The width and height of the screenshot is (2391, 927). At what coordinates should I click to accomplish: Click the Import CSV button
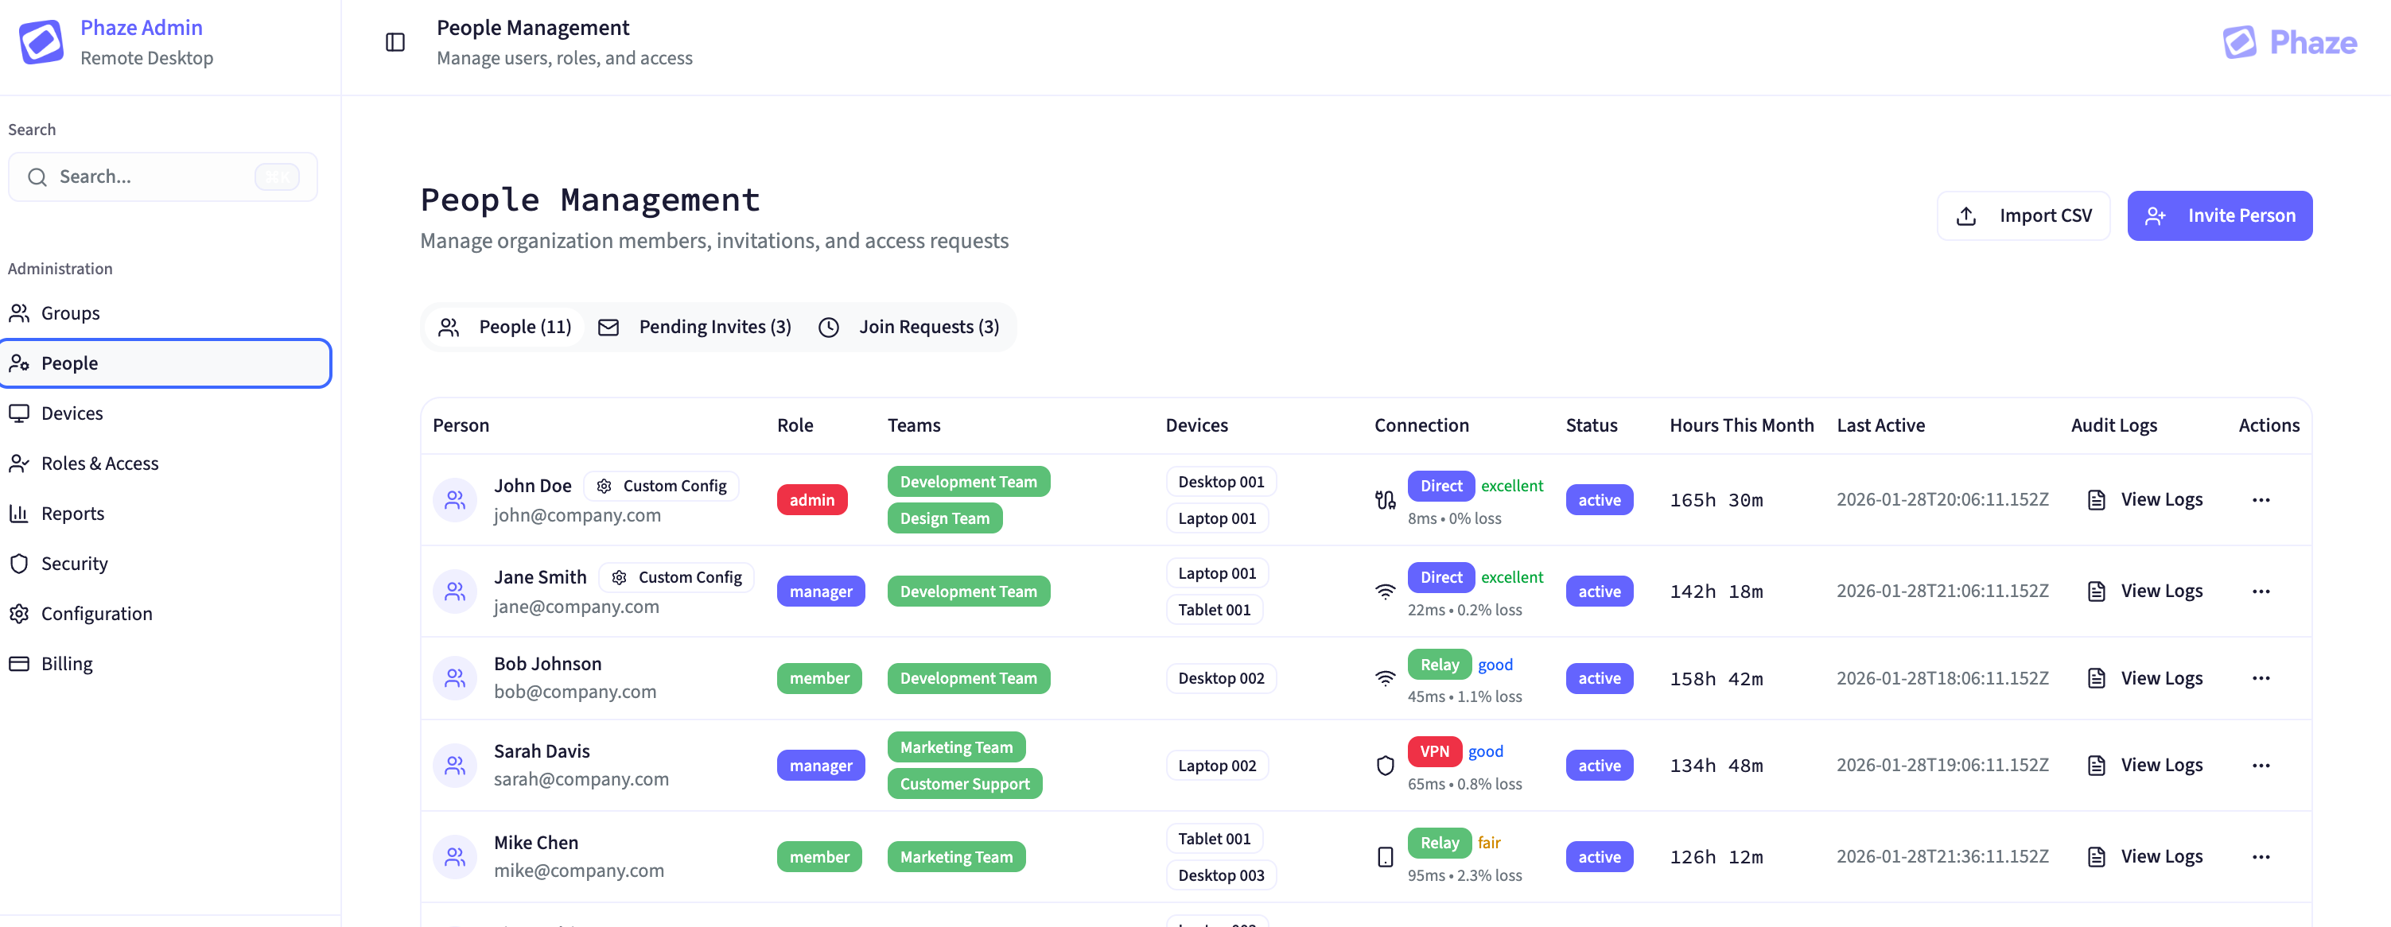click(x=2024, y=215)
